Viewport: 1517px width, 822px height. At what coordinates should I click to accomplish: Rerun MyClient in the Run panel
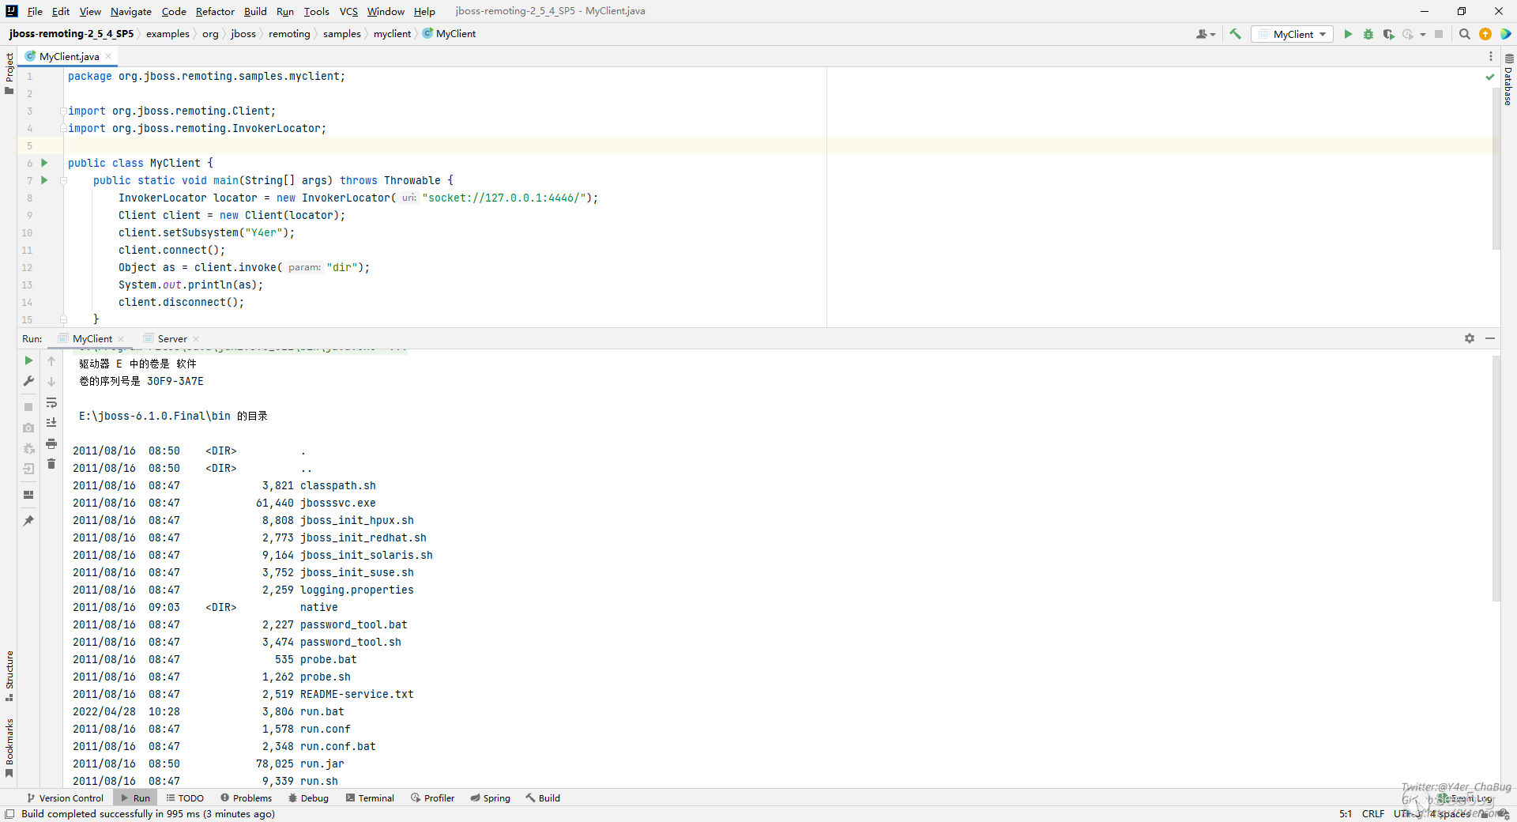[x=28, y=360]
